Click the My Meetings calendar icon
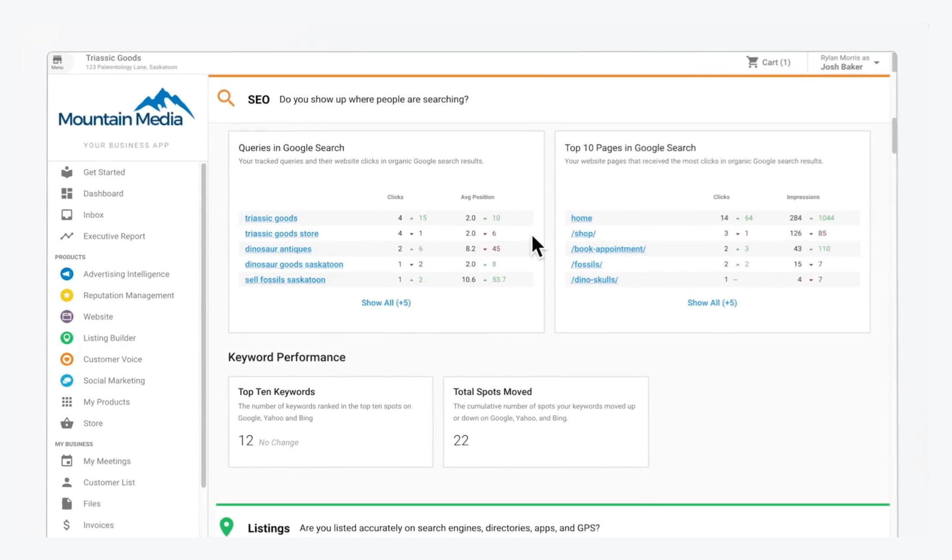952x560 pixels. click(x=67, y=461)
